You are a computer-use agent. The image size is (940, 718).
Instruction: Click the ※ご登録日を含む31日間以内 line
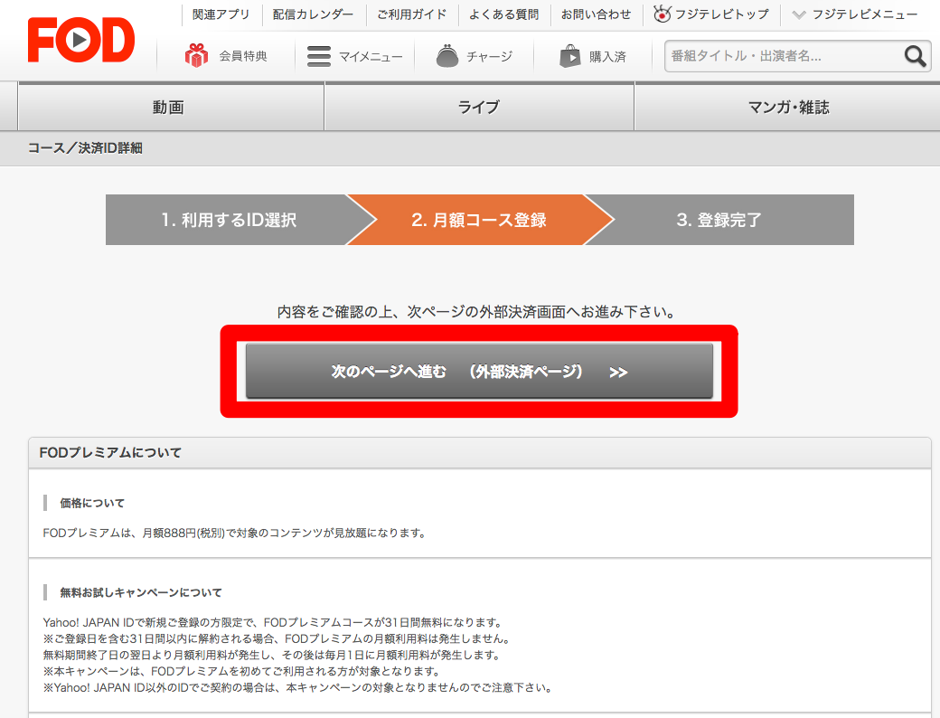click(x=277, y=638)
